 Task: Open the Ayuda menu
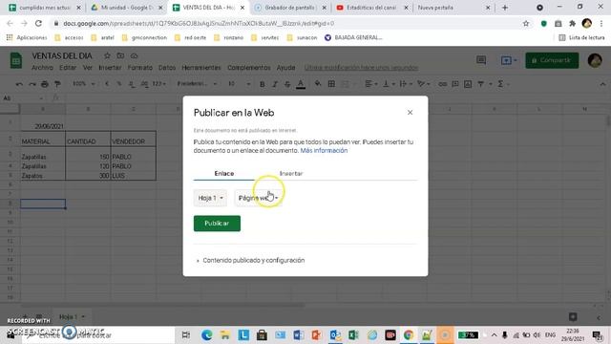[285, 68]
